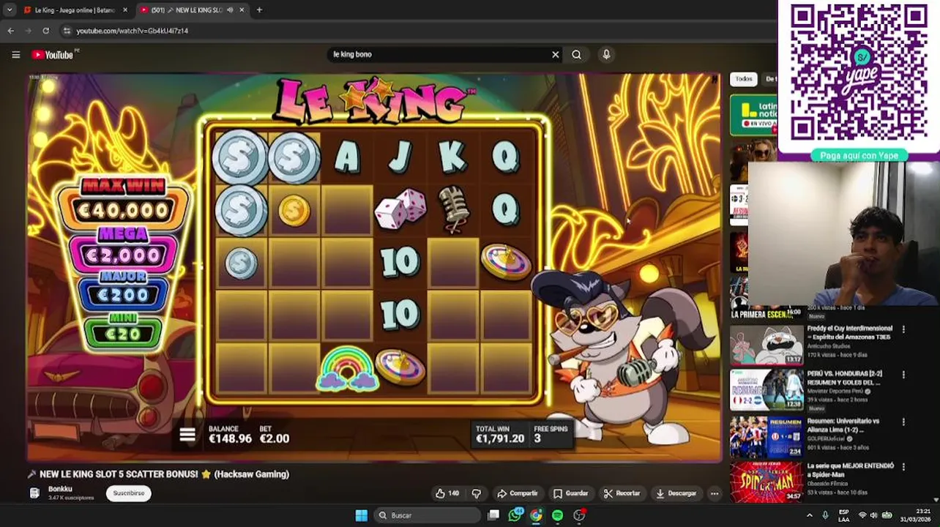
Task: Open volume control in system tray
Action: point(874,515)
